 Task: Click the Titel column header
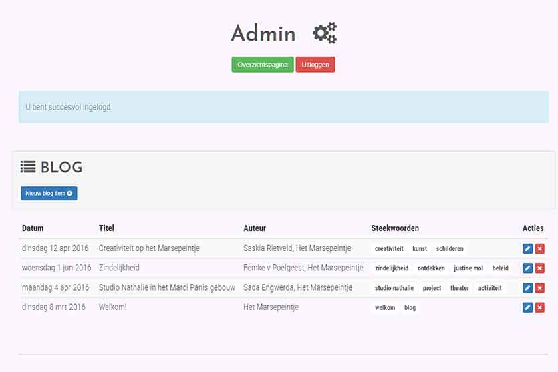[106, 228]
